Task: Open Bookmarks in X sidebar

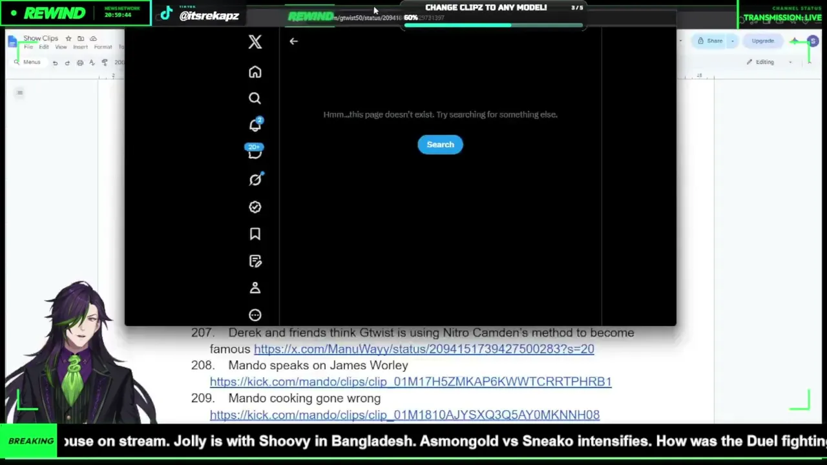Action: click(x=255, y=234)
